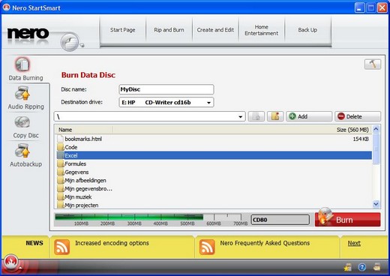Open the help question mark icon
This screenshot has width=390, height=276.
pos(361,267)
